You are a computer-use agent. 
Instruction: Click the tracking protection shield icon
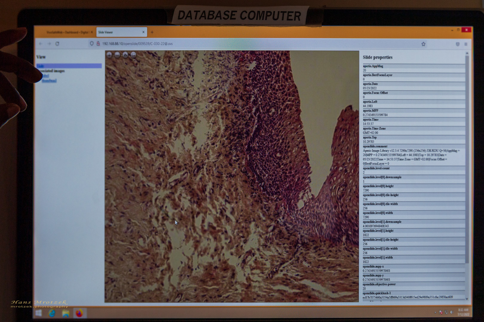(x=92, y=44)
